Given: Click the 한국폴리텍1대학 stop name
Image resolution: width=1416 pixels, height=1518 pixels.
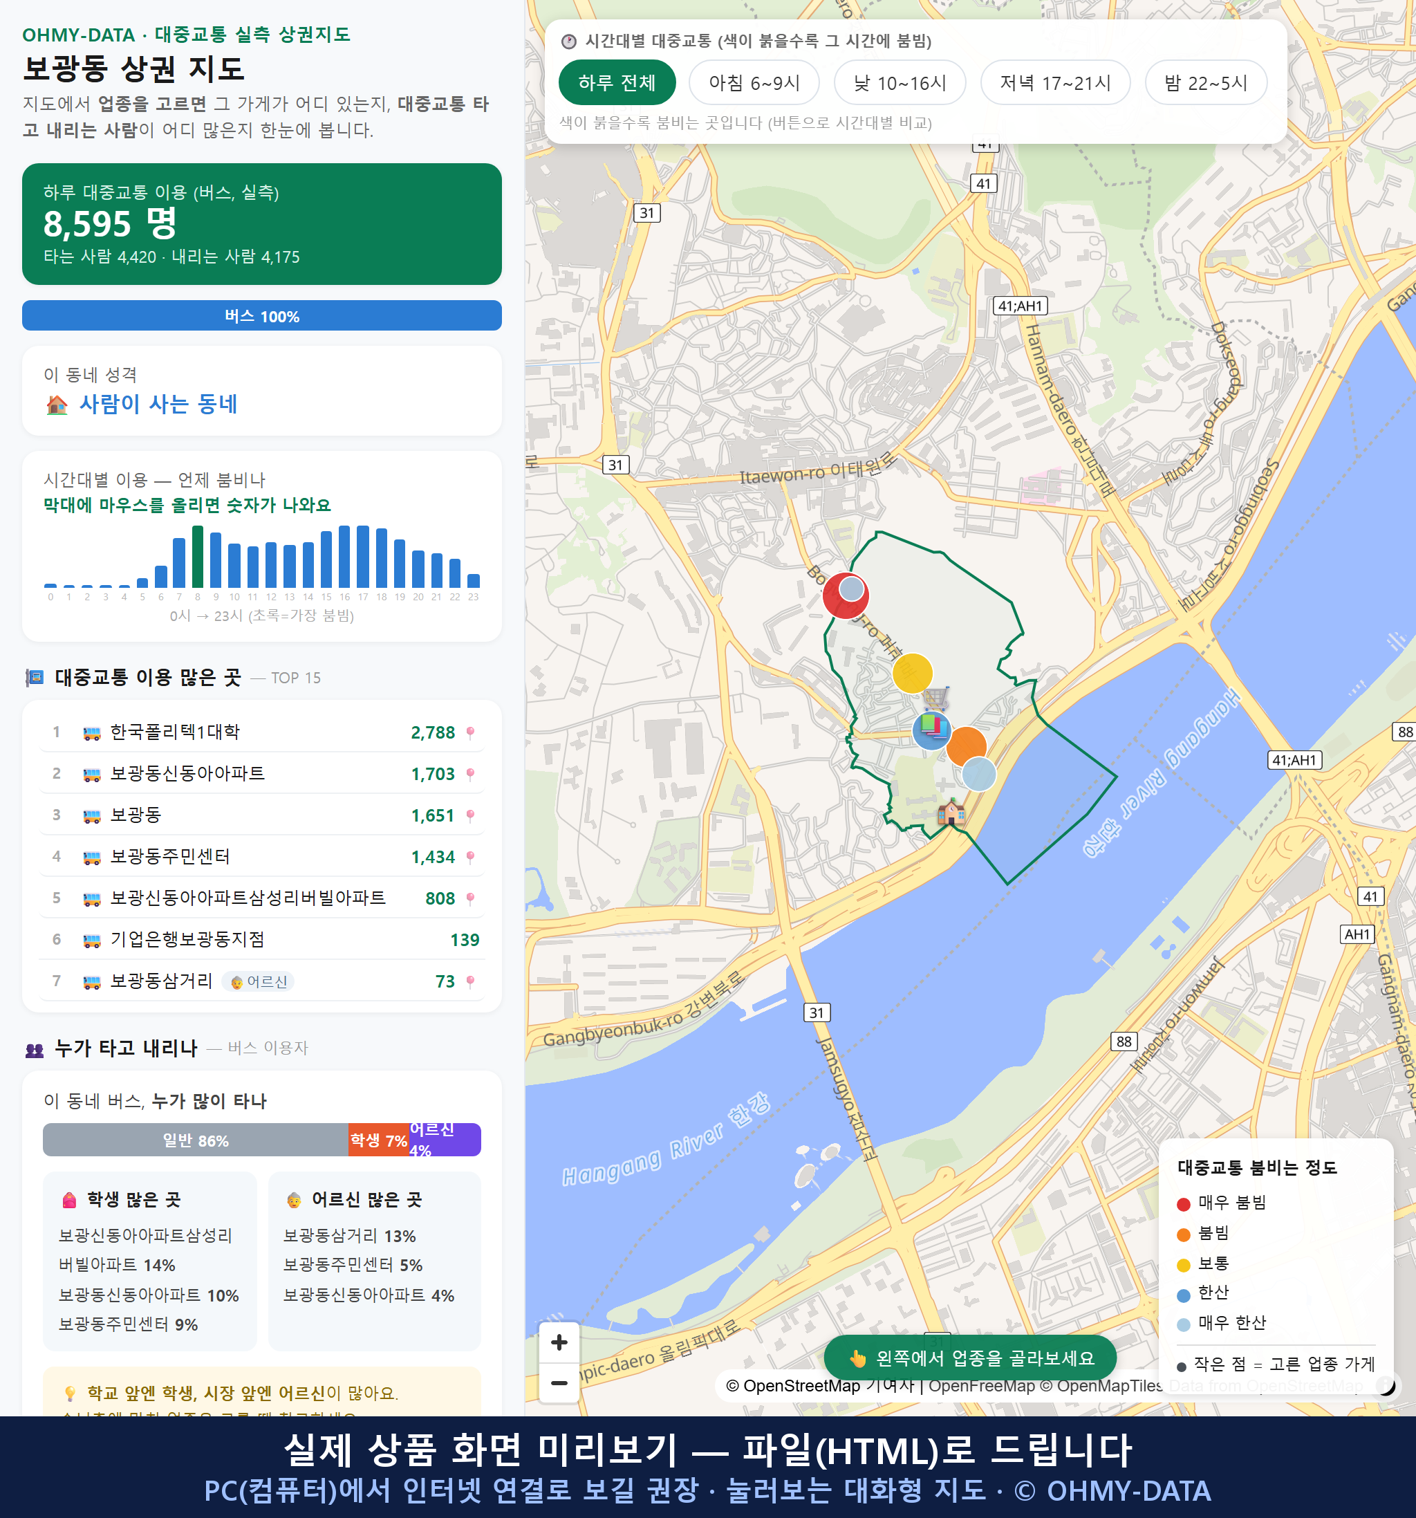Looking at the screenshot, I should coord(175,732).
